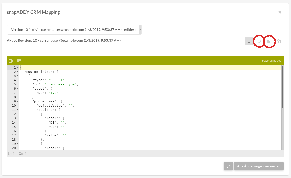Fold the root object on line 1
The width and height of the screenshot is (291, 178).
point(18,68)
